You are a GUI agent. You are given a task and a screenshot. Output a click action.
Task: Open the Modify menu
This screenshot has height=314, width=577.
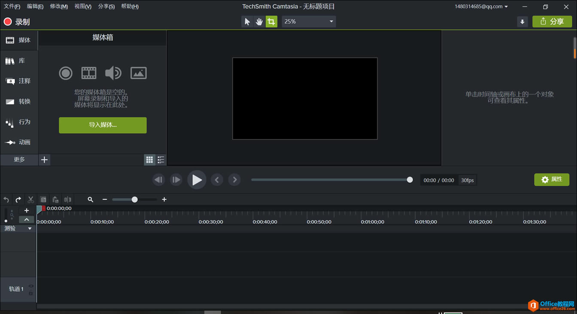pos(59,6)
